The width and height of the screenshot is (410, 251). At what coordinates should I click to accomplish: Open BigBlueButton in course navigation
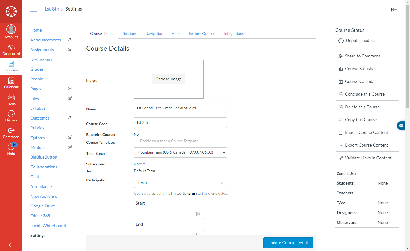point(44,157)
